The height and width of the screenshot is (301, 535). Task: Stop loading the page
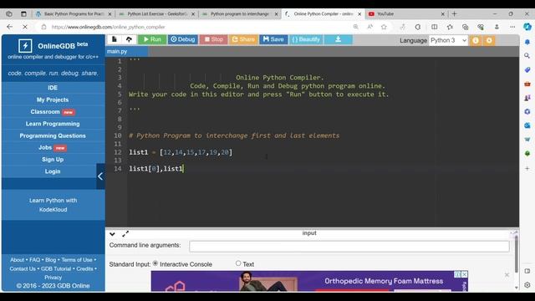(25, 27)
